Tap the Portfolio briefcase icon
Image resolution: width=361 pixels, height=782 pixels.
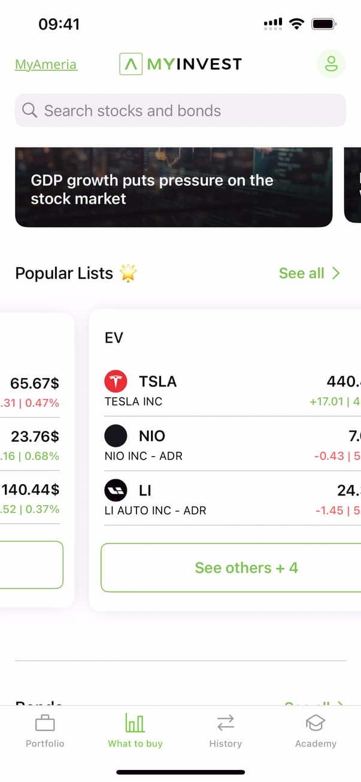tap(45, 724)
